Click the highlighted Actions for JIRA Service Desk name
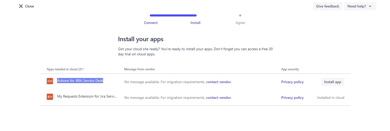The image size is (390, 131). click(80, 81)
